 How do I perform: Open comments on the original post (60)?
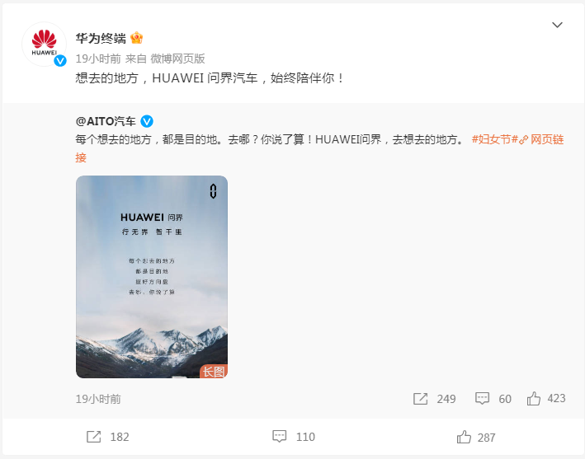pyautogui.click(x=493, y=399)
